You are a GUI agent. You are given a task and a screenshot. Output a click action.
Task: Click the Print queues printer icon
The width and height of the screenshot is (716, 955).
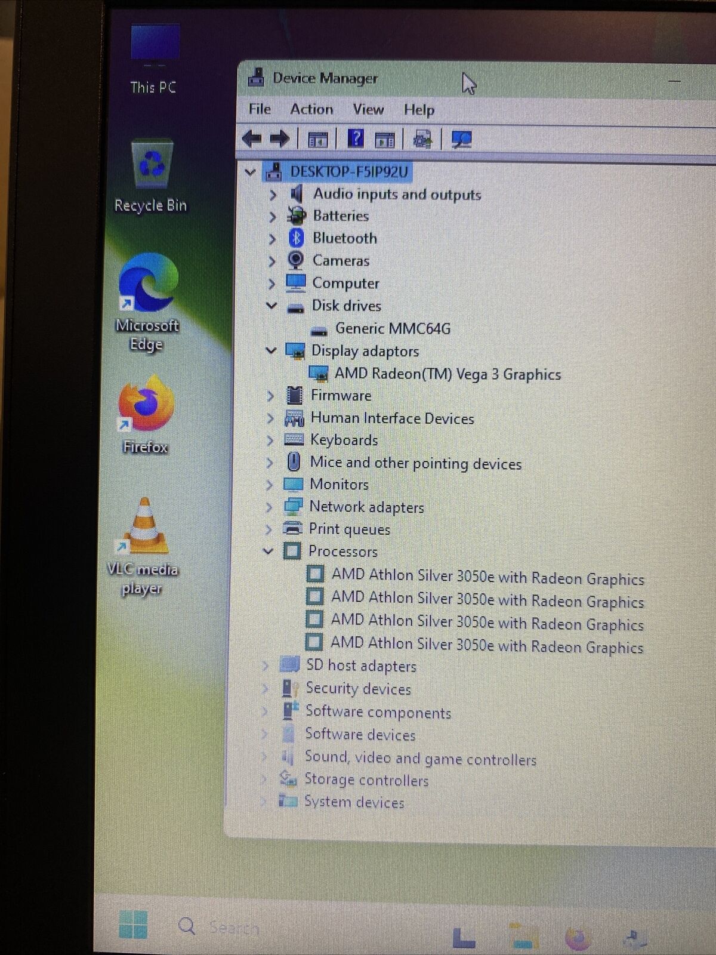point(292,528)
